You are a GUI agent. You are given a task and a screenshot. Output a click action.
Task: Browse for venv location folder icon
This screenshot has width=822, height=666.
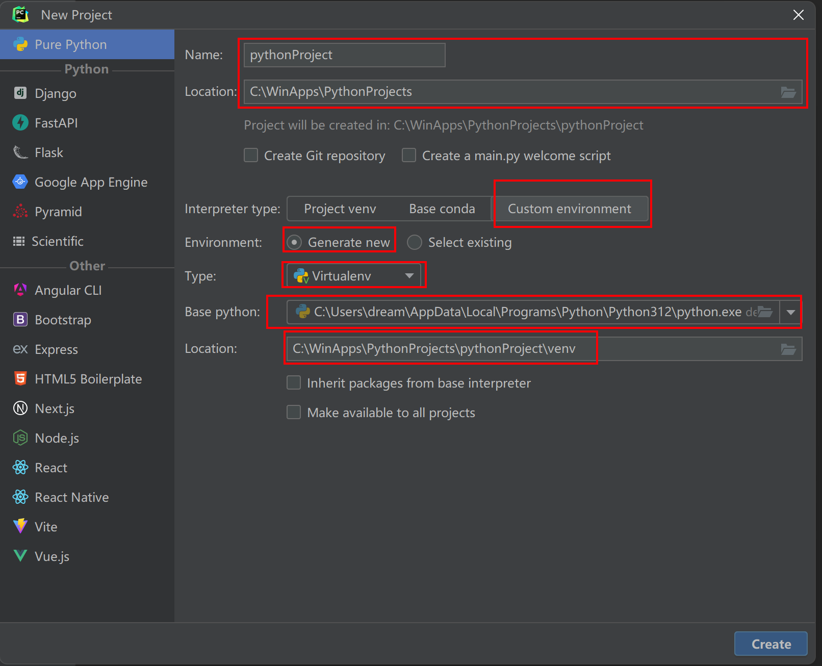[788, 349]
